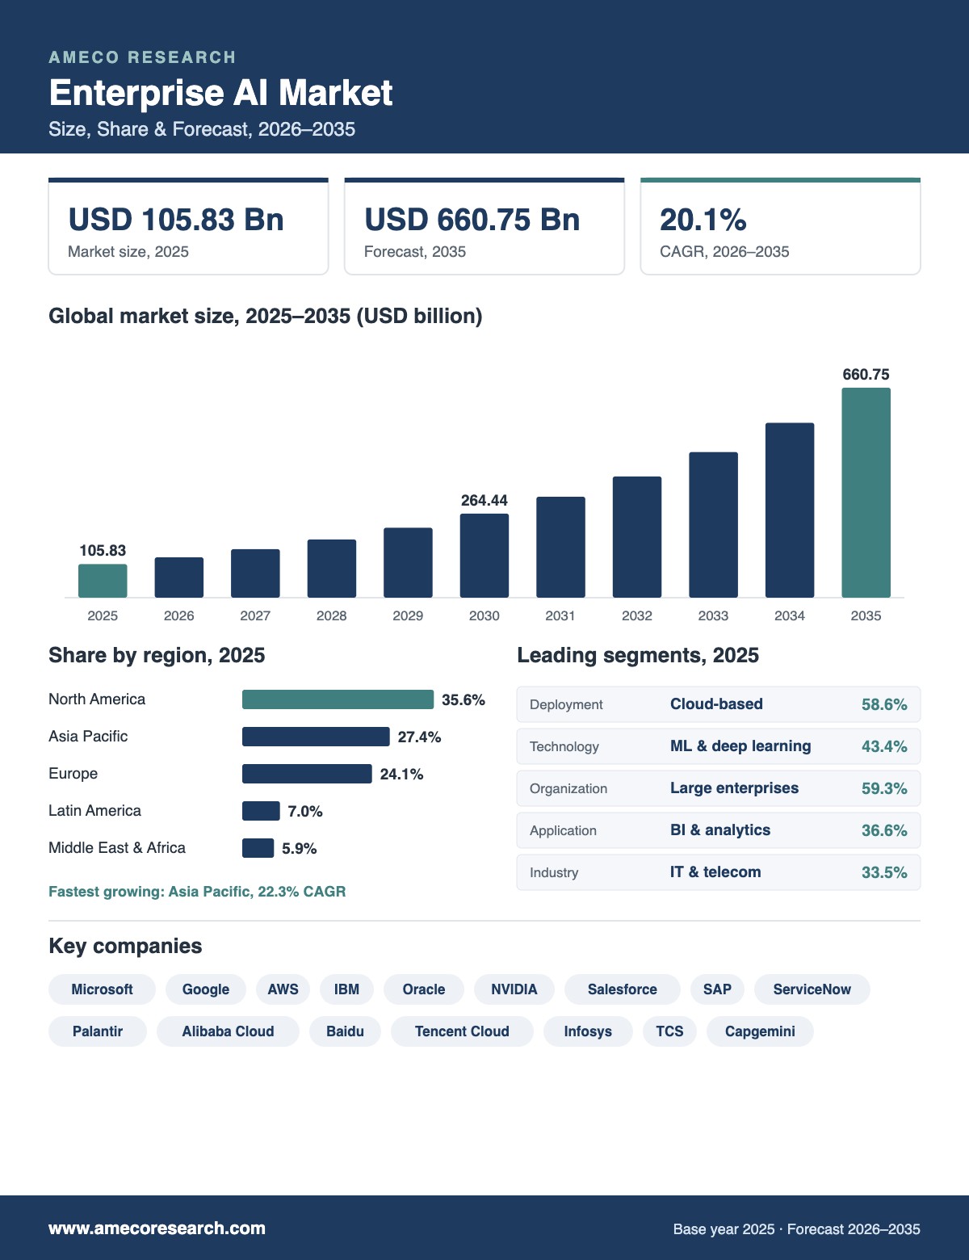Click the 36.6% segment value
Screen dimensions: 969x1260
884,830
